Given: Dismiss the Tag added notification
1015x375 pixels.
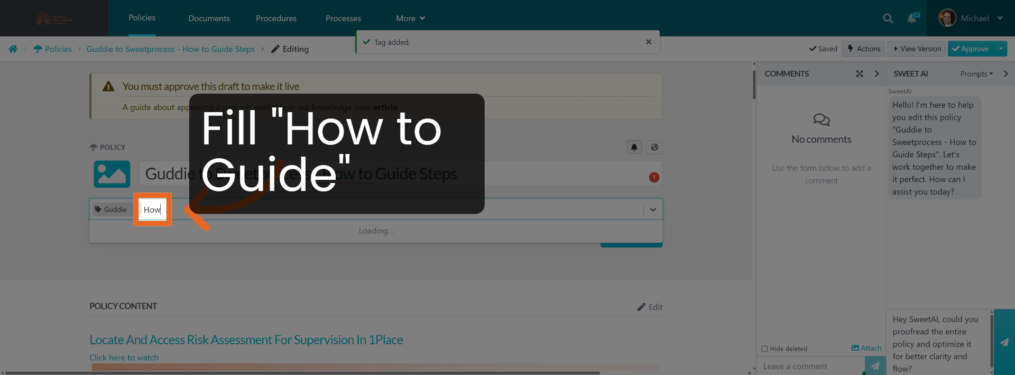Looking at the screenshot, I should coord(649,42).
